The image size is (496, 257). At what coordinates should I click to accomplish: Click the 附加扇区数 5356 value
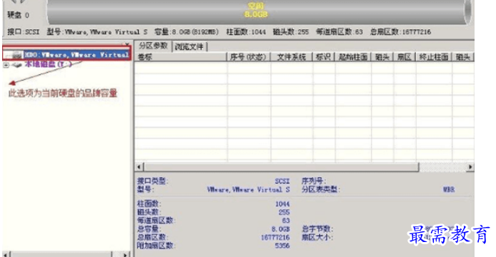pos(282,246)
